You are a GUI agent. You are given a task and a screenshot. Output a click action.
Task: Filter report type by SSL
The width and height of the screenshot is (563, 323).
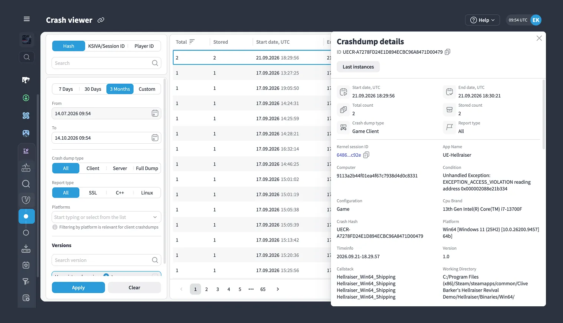click(x=93, y=193)
